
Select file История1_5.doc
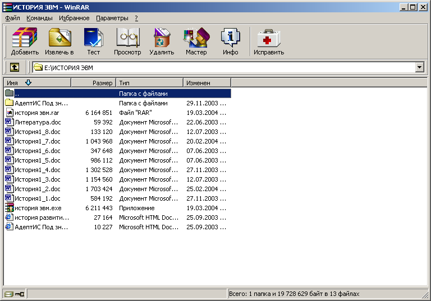tap(38, 160)
